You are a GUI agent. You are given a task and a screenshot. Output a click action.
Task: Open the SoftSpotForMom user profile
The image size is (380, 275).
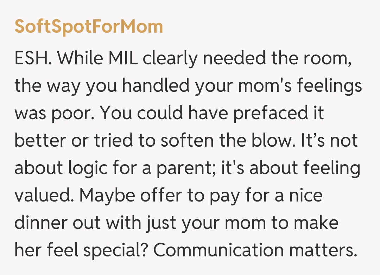[89, 26]
